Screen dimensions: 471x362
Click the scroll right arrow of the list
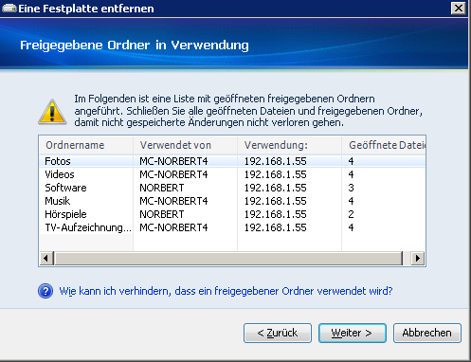click(x=418, y=258)
